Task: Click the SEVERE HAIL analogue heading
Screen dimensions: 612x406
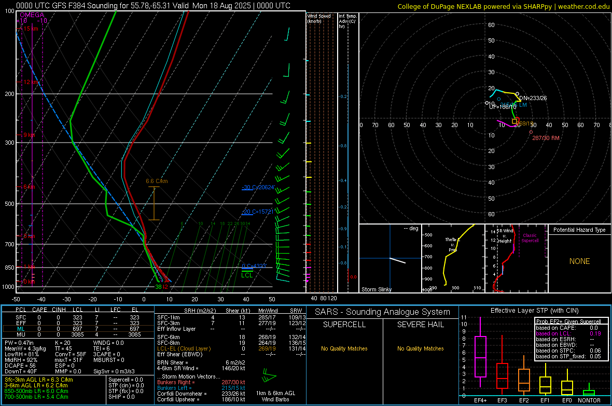Action: 420,325
